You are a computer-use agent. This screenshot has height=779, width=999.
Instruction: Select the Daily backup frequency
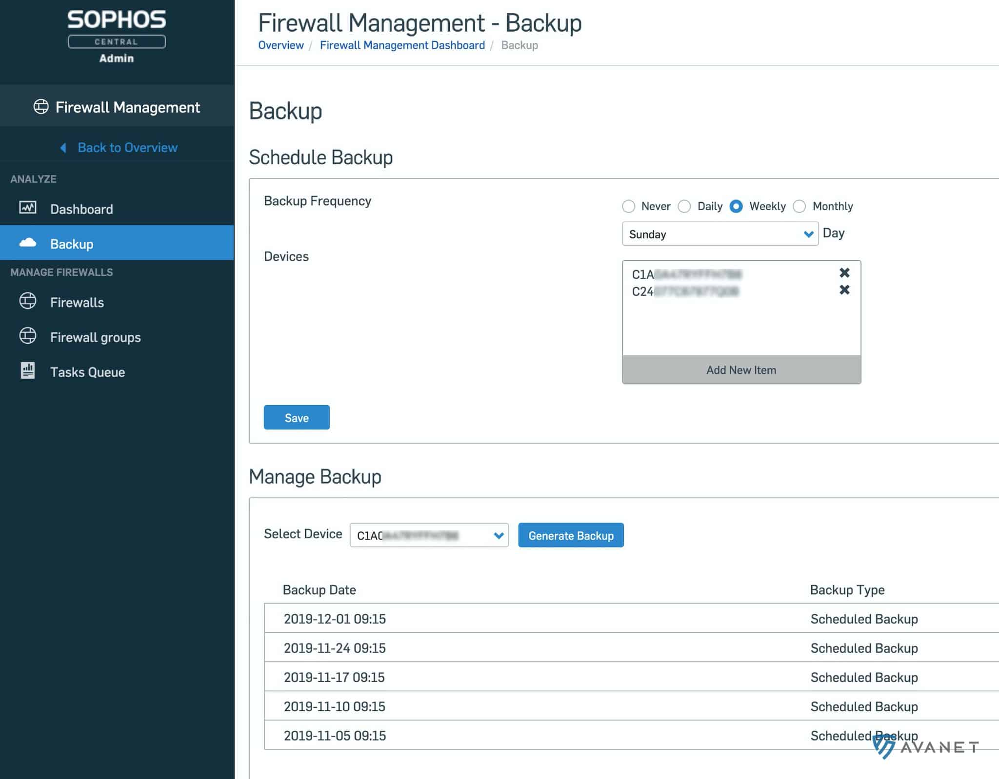[685, 207]
